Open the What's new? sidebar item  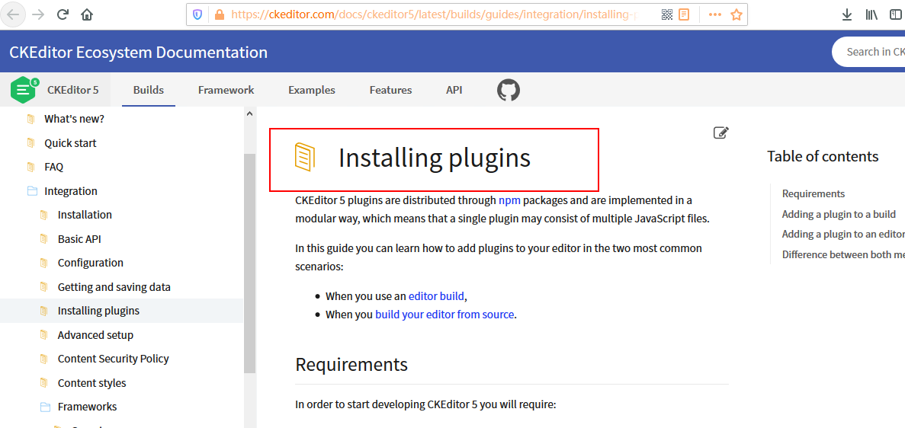point(75,119)
